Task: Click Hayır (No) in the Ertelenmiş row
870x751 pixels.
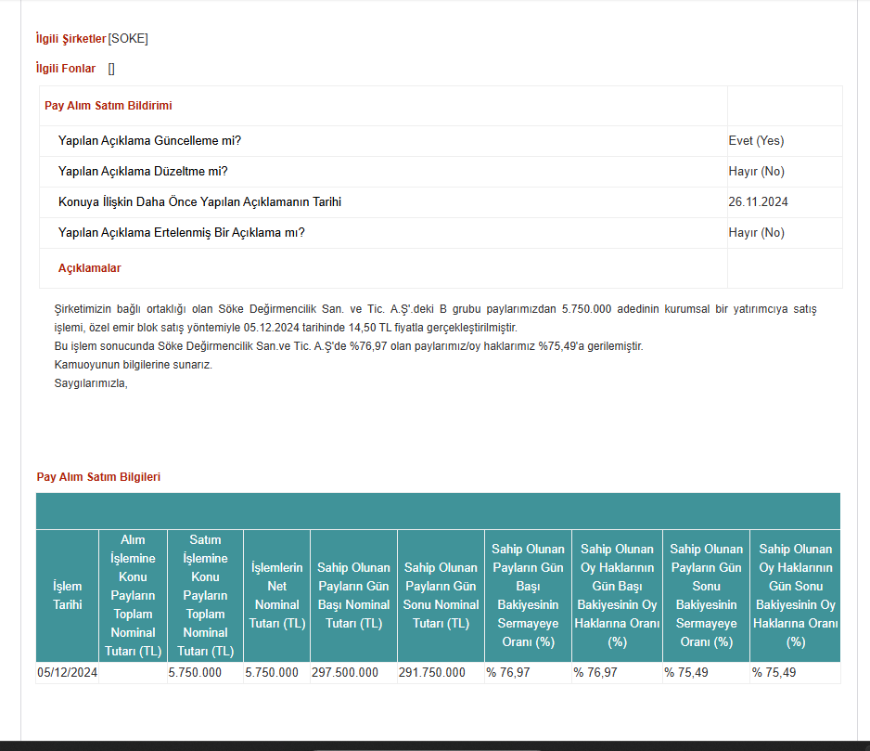Action: pyautogui.click(x=756, y=232)
